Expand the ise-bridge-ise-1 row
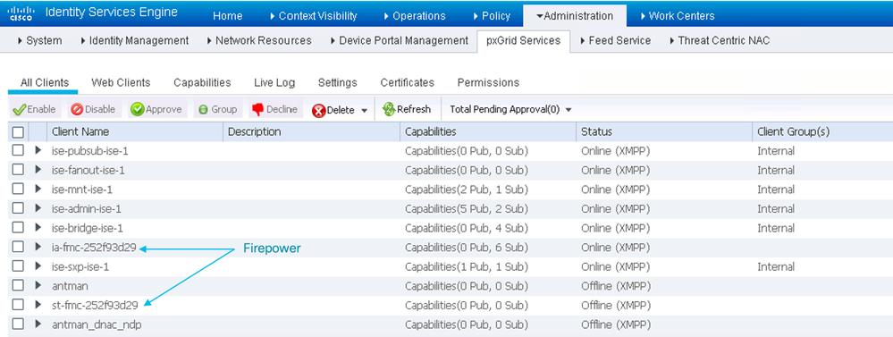 click(x=38, y=228)
